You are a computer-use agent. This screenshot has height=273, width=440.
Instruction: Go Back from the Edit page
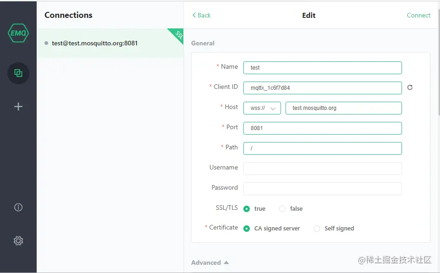(x=202, y=15)
